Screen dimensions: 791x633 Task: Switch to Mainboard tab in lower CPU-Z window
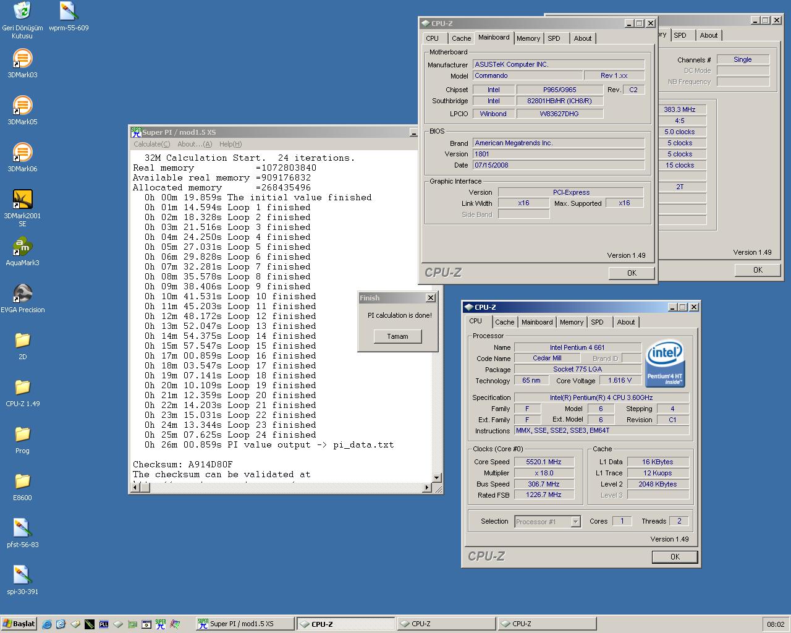tap(537, 322)
